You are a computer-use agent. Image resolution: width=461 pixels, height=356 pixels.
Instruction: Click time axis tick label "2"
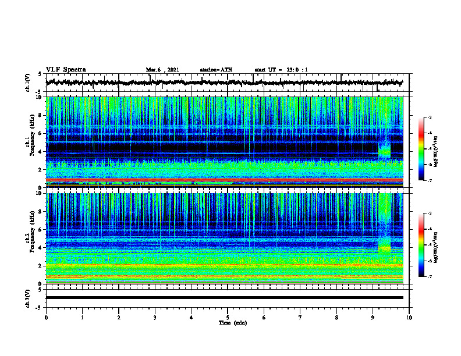(x=119, y=318)
